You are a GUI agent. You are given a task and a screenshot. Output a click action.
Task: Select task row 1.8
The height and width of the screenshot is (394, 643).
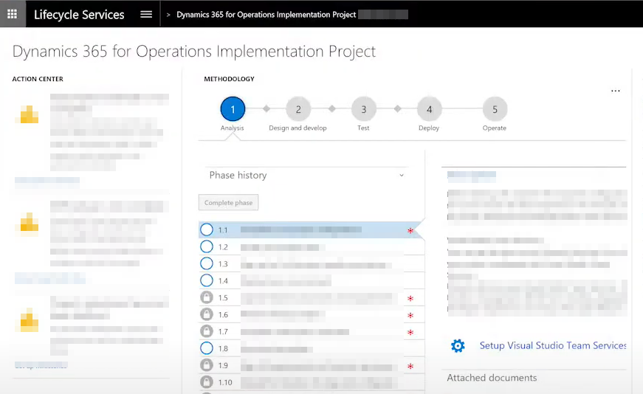point(312,348)
